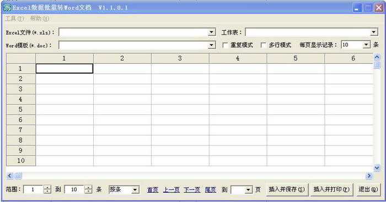The height and width of the screenshot is (202, 386).
Task: Enable the 多行模式 checkbox
Action: (x=264, y=45)
